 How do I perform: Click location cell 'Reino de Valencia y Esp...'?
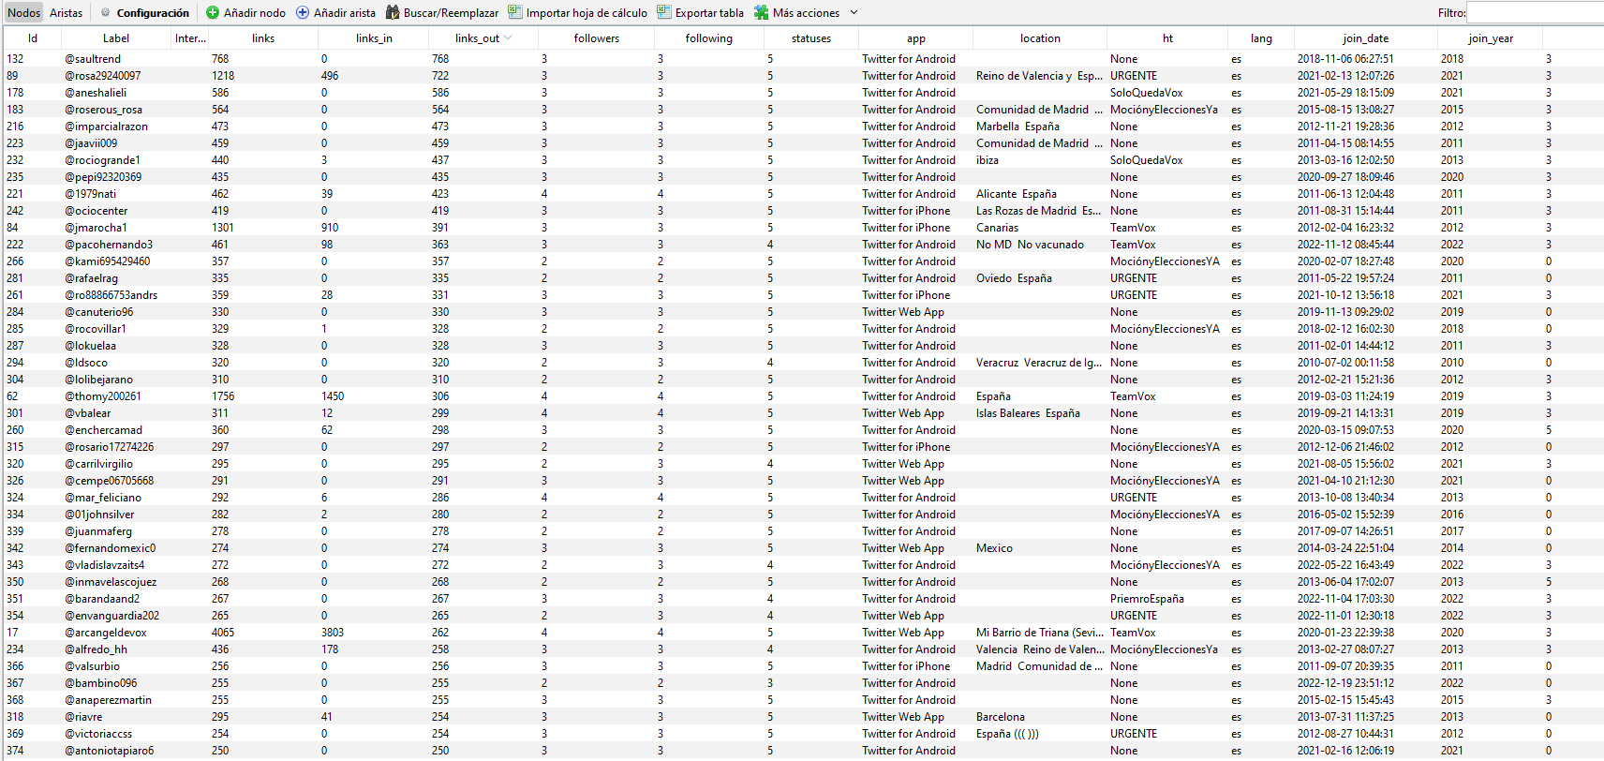click(1039, 76)
